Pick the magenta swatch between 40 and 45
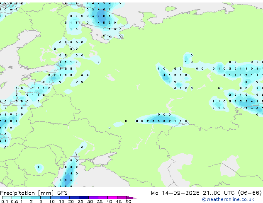This screenshot has height=203, width=263. pyautogui.click(x=112, y=198)
